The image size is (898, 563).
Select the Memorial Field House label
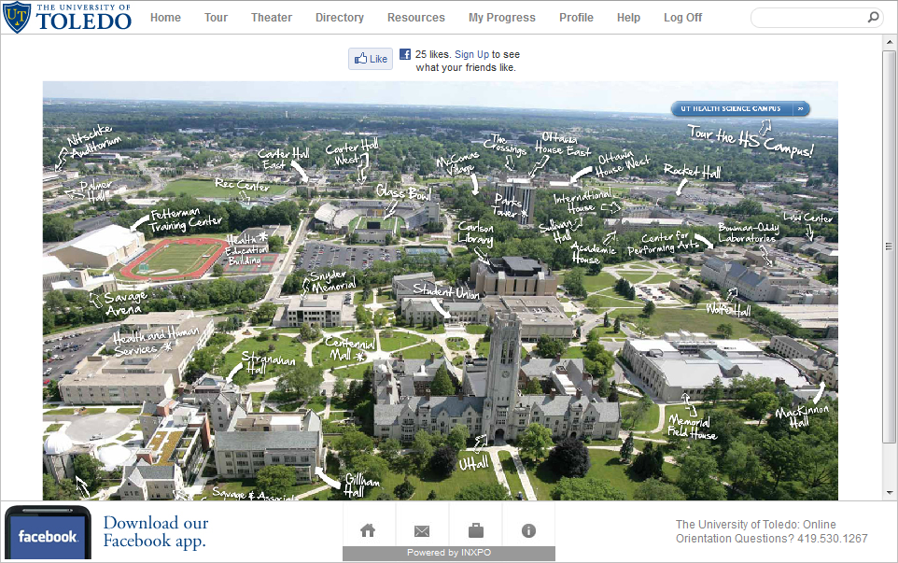[x=692, y=428]
